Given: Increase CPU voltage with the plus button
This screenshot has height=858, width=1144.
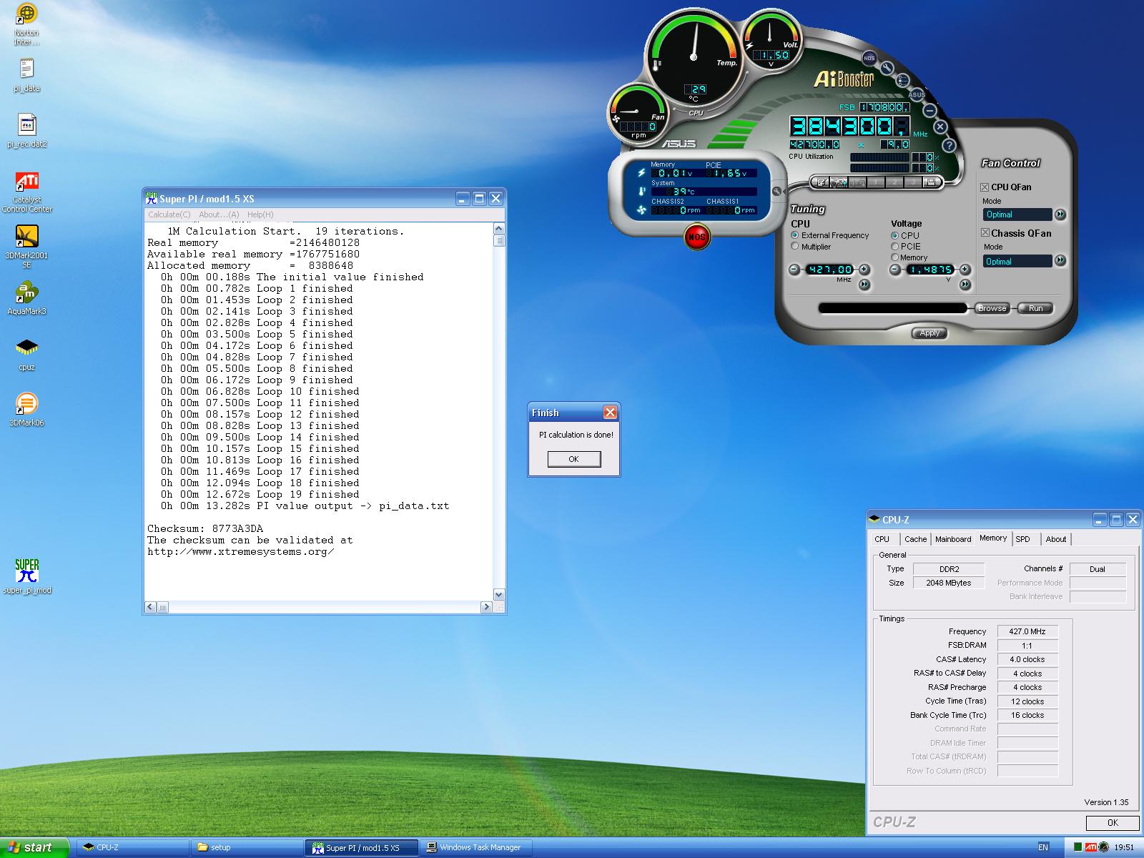Looking at the screenshot, I should coord(965,270).
